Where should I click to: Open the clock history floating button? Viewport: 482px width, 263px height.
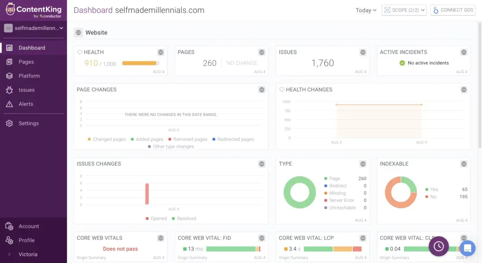point(439,246)
